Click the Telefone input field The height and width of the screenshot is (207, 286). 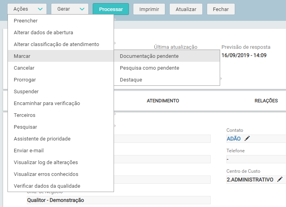(256, 159)
